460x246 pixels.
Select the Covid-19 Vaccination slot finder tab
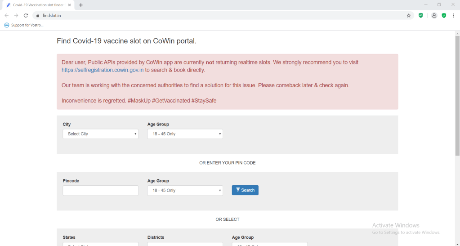click(x=36, y=5)
